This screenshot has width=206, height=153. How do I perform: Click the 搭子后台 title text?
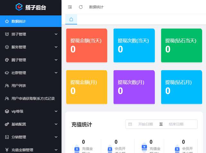tap(36, 7)
